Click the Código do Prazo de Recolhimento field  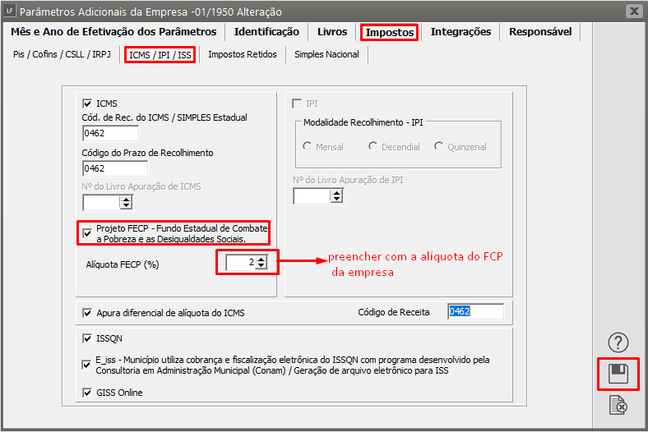click(x=115, y=168)
